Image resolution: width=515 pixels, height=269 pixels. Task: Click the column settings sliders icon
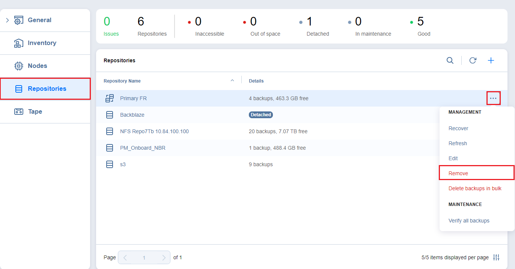click(x=496, y=257)
